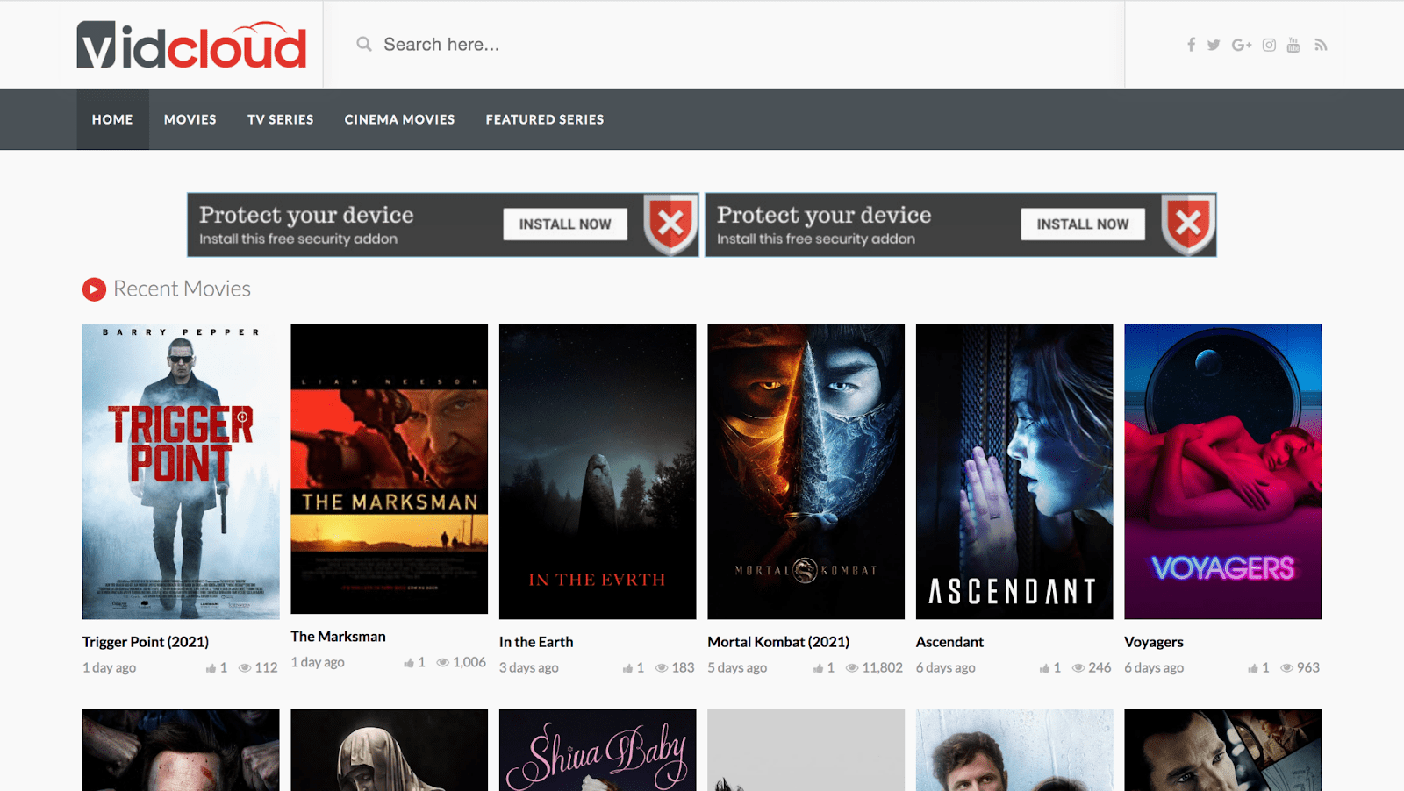Open the Twitter social icon
This screenshot has width=1404, height=791.
[x=1214, y=45]
